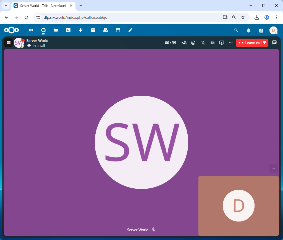Open the Calendar app icon
283x240 pixels.
pos(118,30)
